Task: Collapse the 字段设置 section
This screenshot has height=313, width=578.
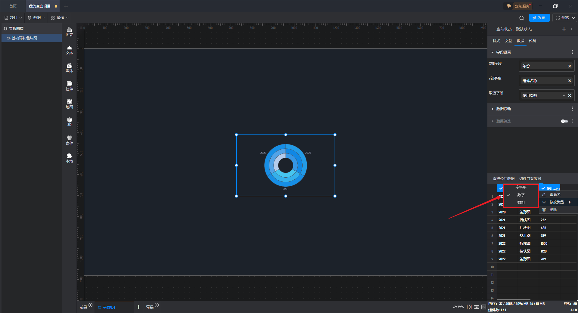Action: click(493, 52)
